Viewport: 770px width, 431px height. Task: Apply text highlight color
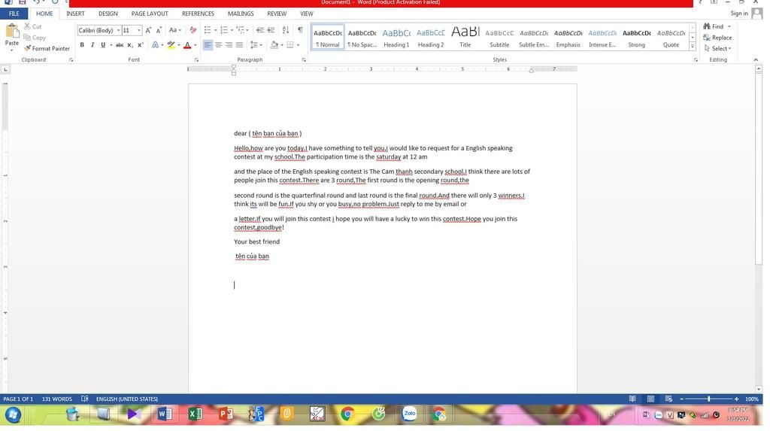(171, 44)
